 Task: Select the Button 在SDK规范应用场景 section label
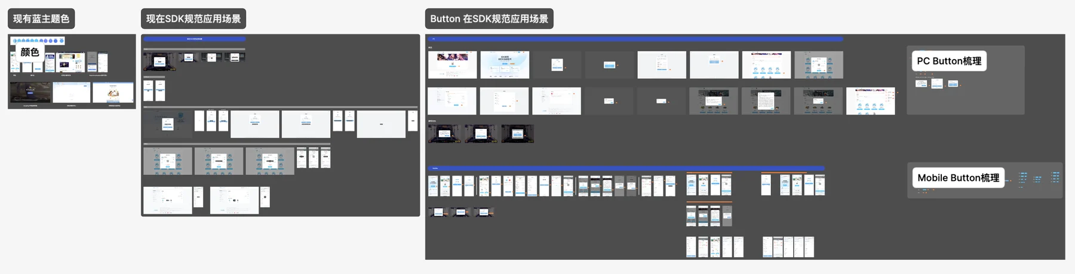489,19
